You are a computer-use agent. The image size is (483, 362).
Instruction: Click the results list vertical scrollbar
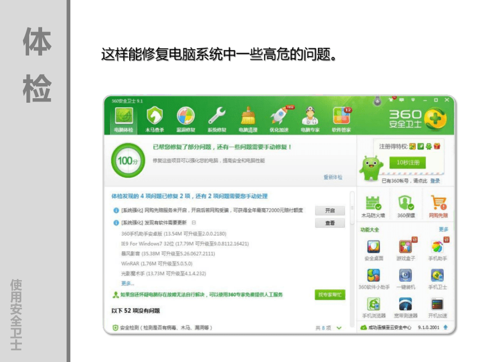click(352, 208)
